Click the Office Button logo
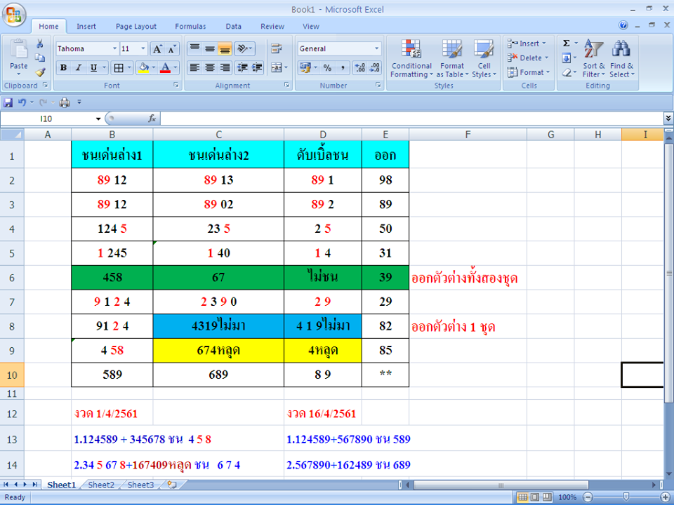This screenshot has height=505, width=674. point(14,15)
